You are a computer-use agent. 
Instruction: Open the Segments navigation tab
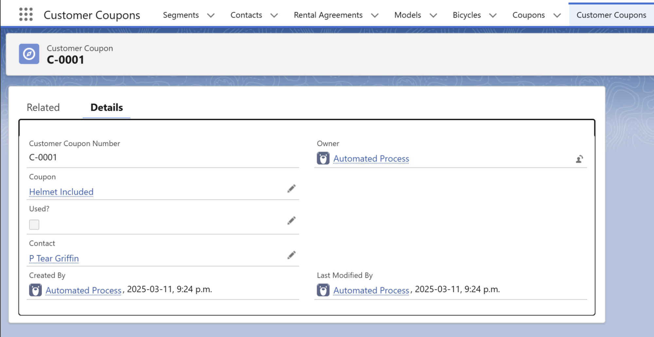tap(181, 15)
